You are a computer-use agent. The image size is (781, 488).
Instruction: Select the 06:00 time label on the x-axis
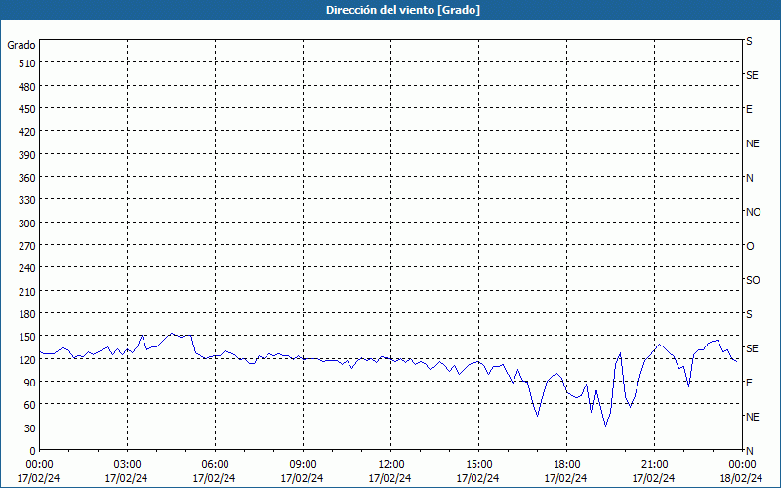tap(215, 465)
